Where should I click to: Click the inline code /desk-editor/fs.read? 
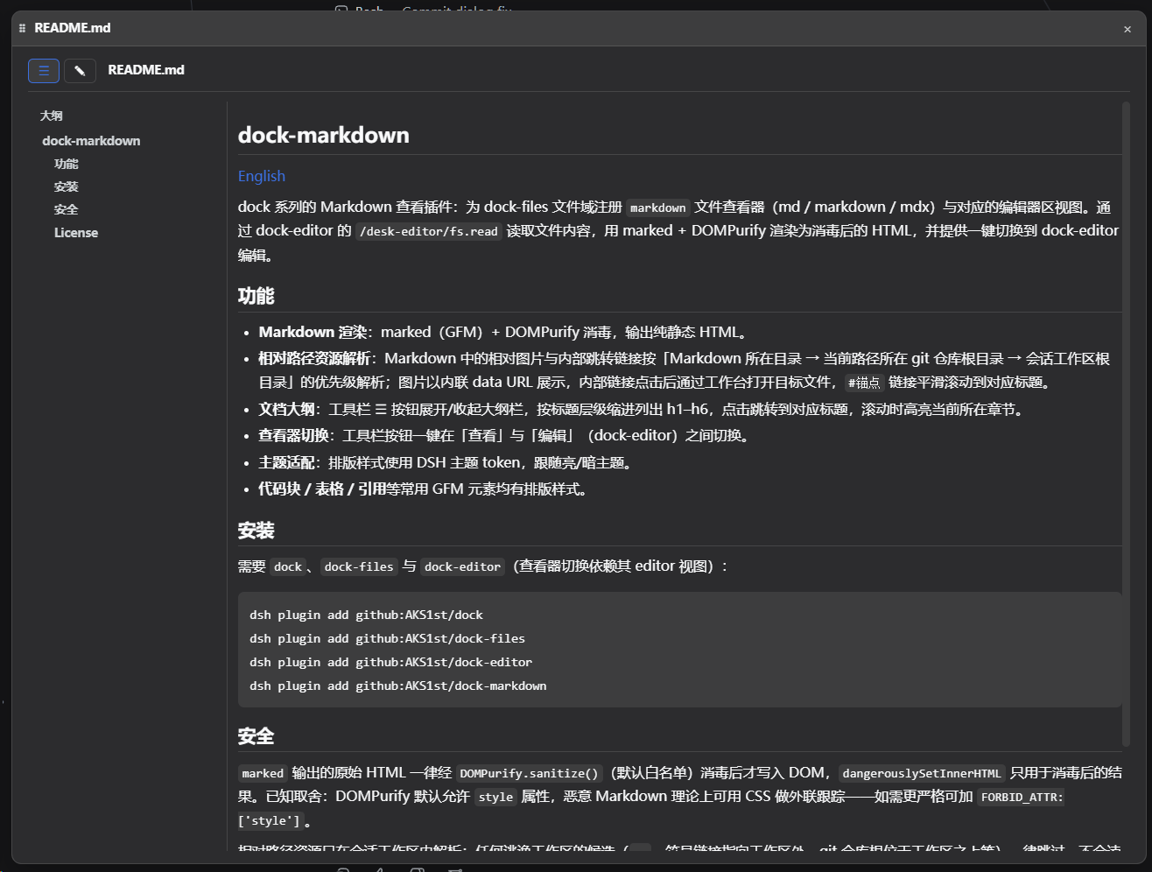(x=429, y=232)
